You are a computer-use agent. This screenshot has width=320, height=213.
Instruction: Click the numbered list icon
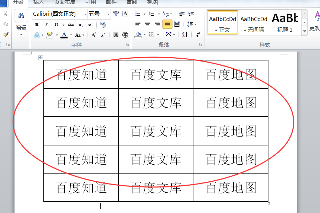pos(151,14)
